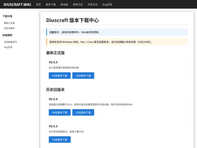197x148 pixels.
Task: Click the 历史旧版本 section heading
Action: tap(55, 90)
